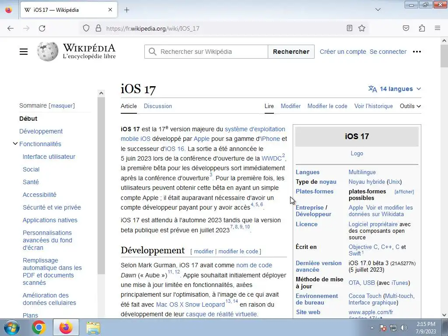Open Objective C infobox link
Screen dimensions: 448x336
[363, 247]
